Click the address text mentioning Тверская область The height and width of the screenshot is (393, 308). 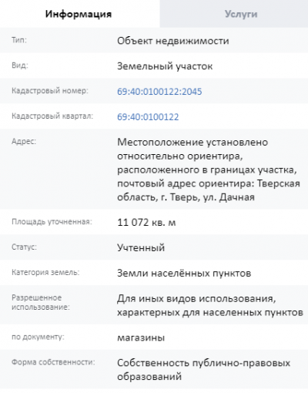click(x=209, y=170)
